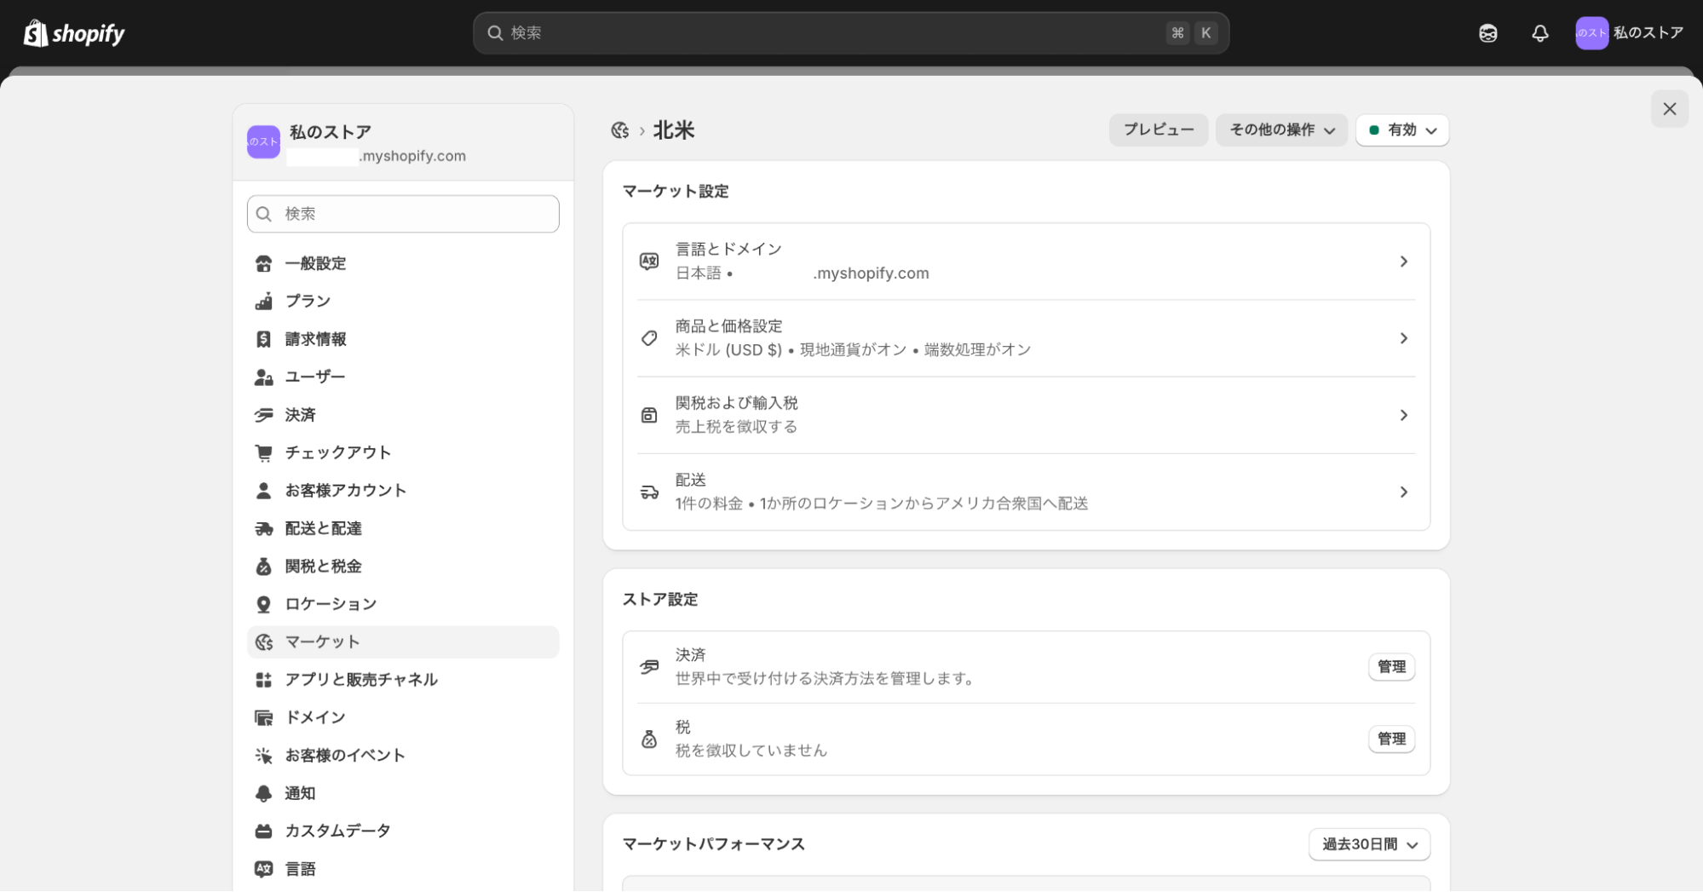Click the Markets globe breadcrumb icon
Viewport: 1703px width, 892px height.
(619, 130)
